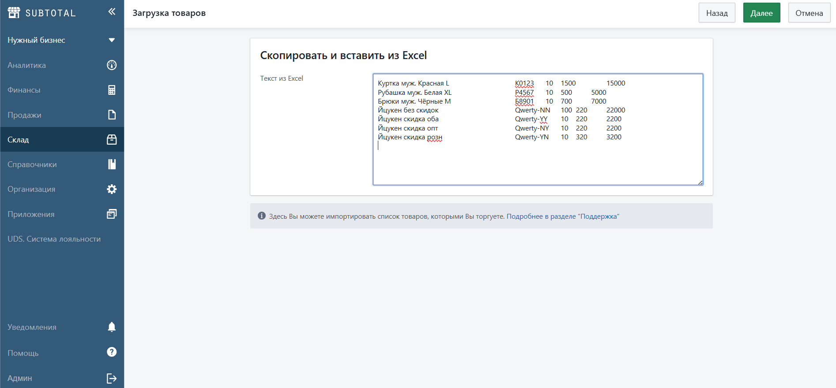
Task: Click the Приложения windows icon
Action: pos(112,214)
